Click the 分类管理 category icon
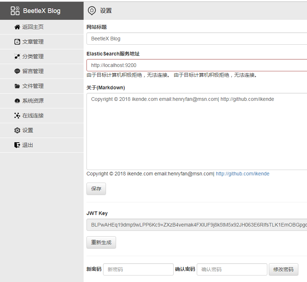Image resolution: width=307 pixels, height=282 pixels. point(17,57)
